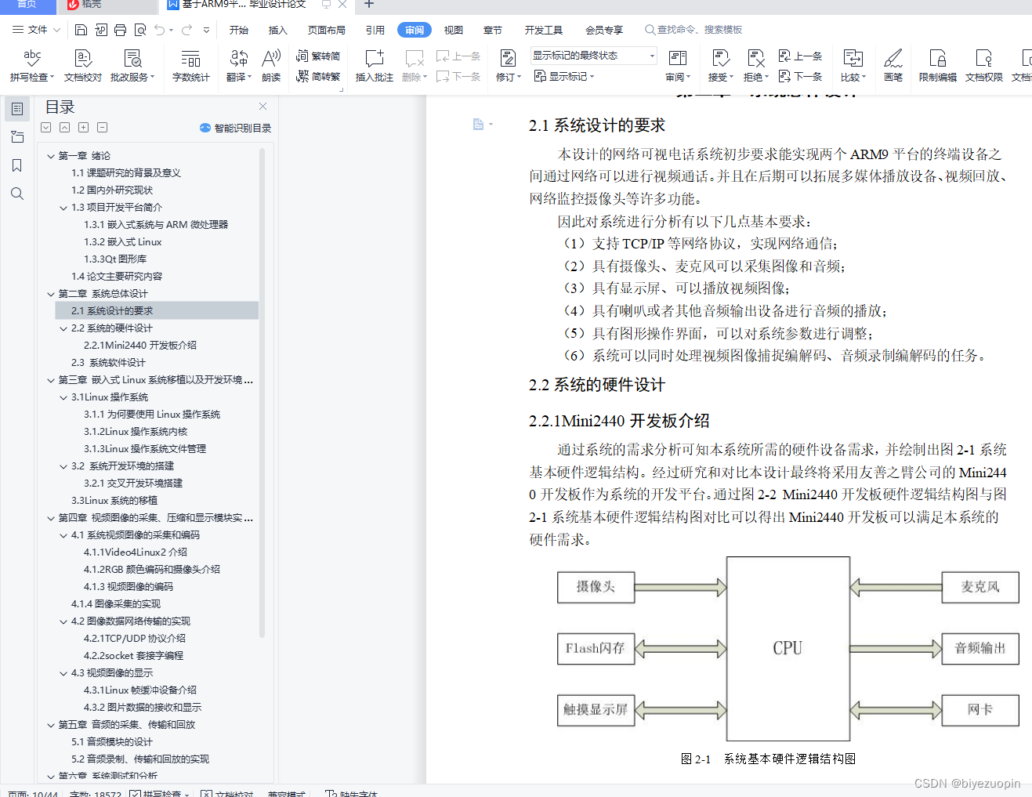This screenshot has height=797, width=1032.
Task: Jump to 1.1 课题研究的背景及意义
Action: pyautogui.click(x=126, y=173)
